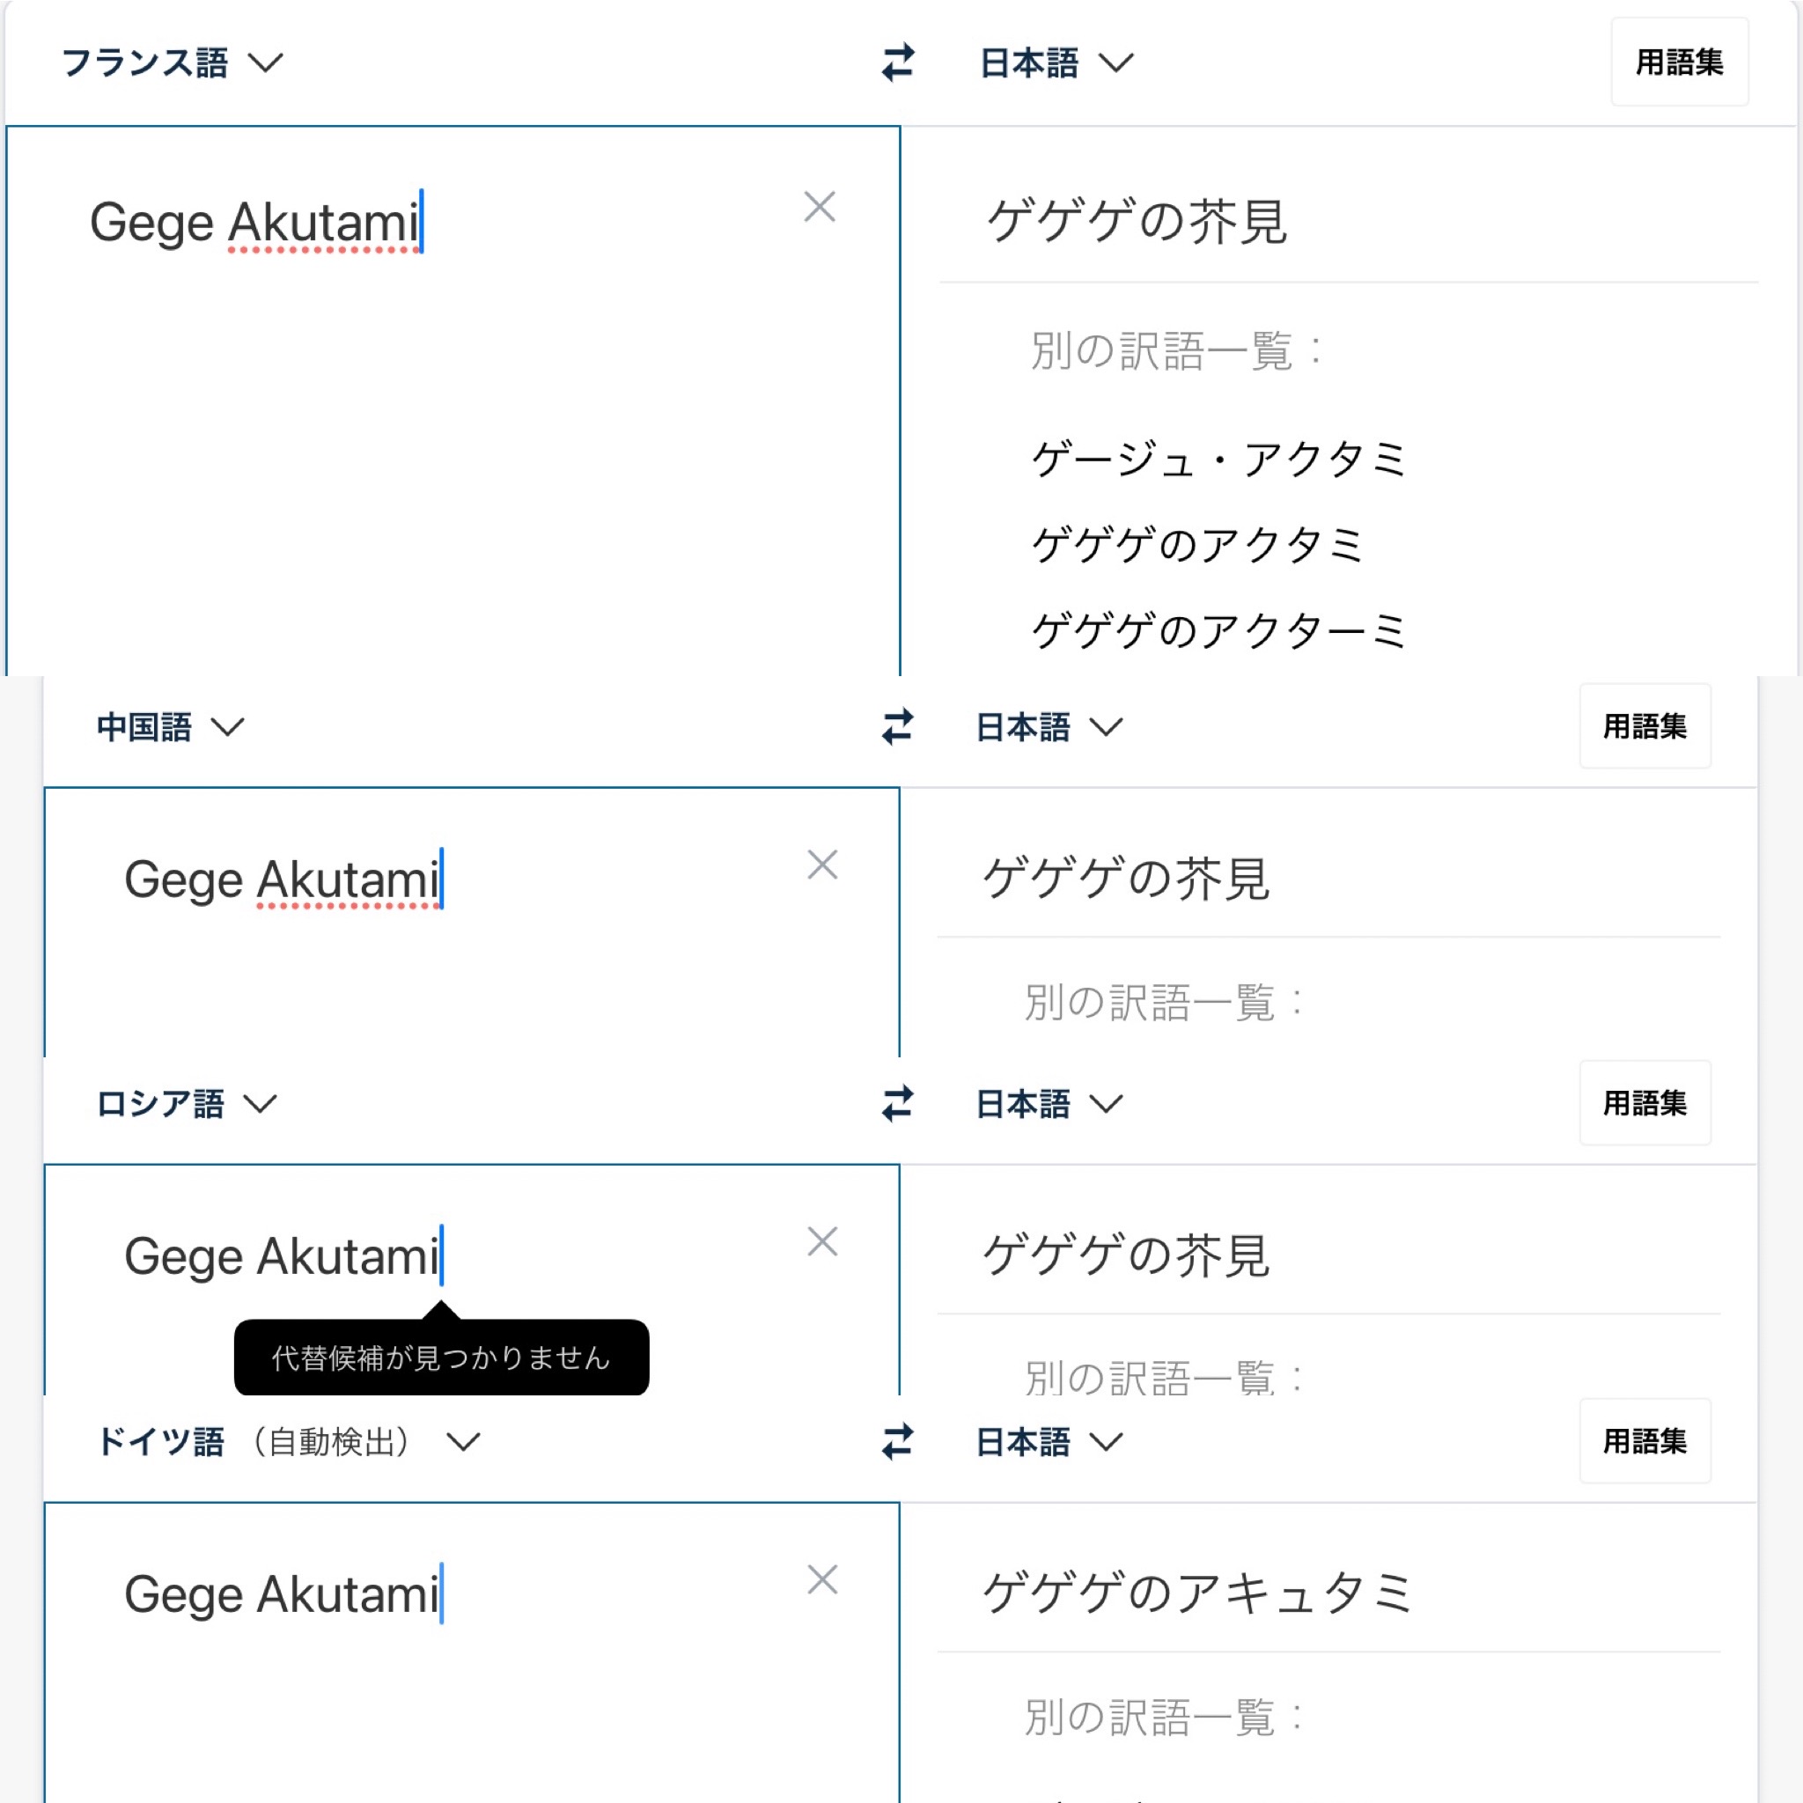Swap languages in the French translation panel
1803x1803 pixels.
(x=898, y=63)
